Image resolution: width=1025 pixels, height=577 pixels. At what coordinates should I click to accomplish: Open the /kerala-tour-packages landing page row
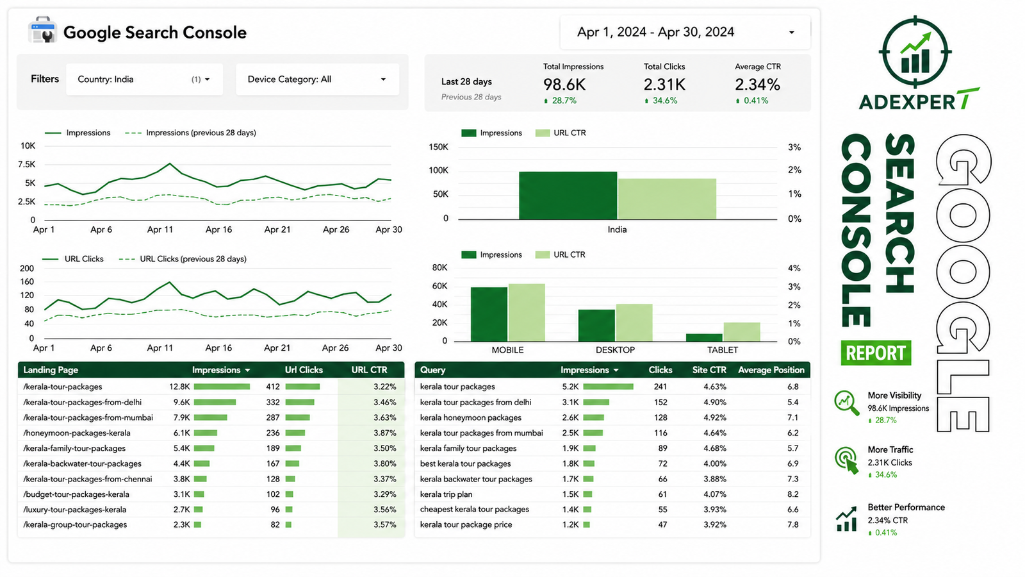point(211,387)
